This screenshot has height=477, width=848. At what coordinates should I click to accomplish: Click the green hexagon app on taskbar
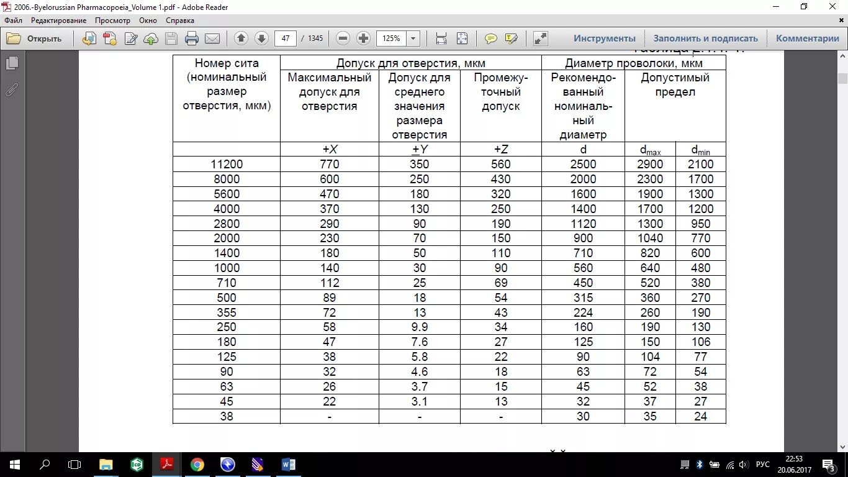pyautogui.click(x=137, y=464)
